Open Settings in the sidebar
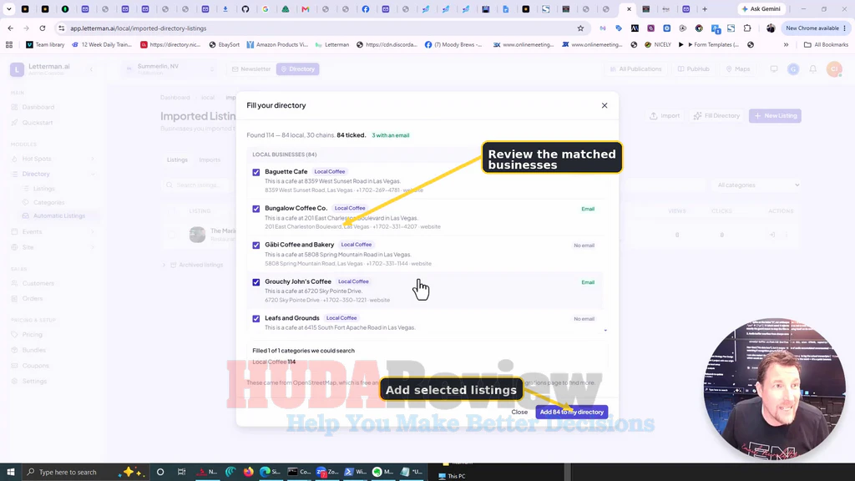855x481 pixels. (x=34, y=381)
